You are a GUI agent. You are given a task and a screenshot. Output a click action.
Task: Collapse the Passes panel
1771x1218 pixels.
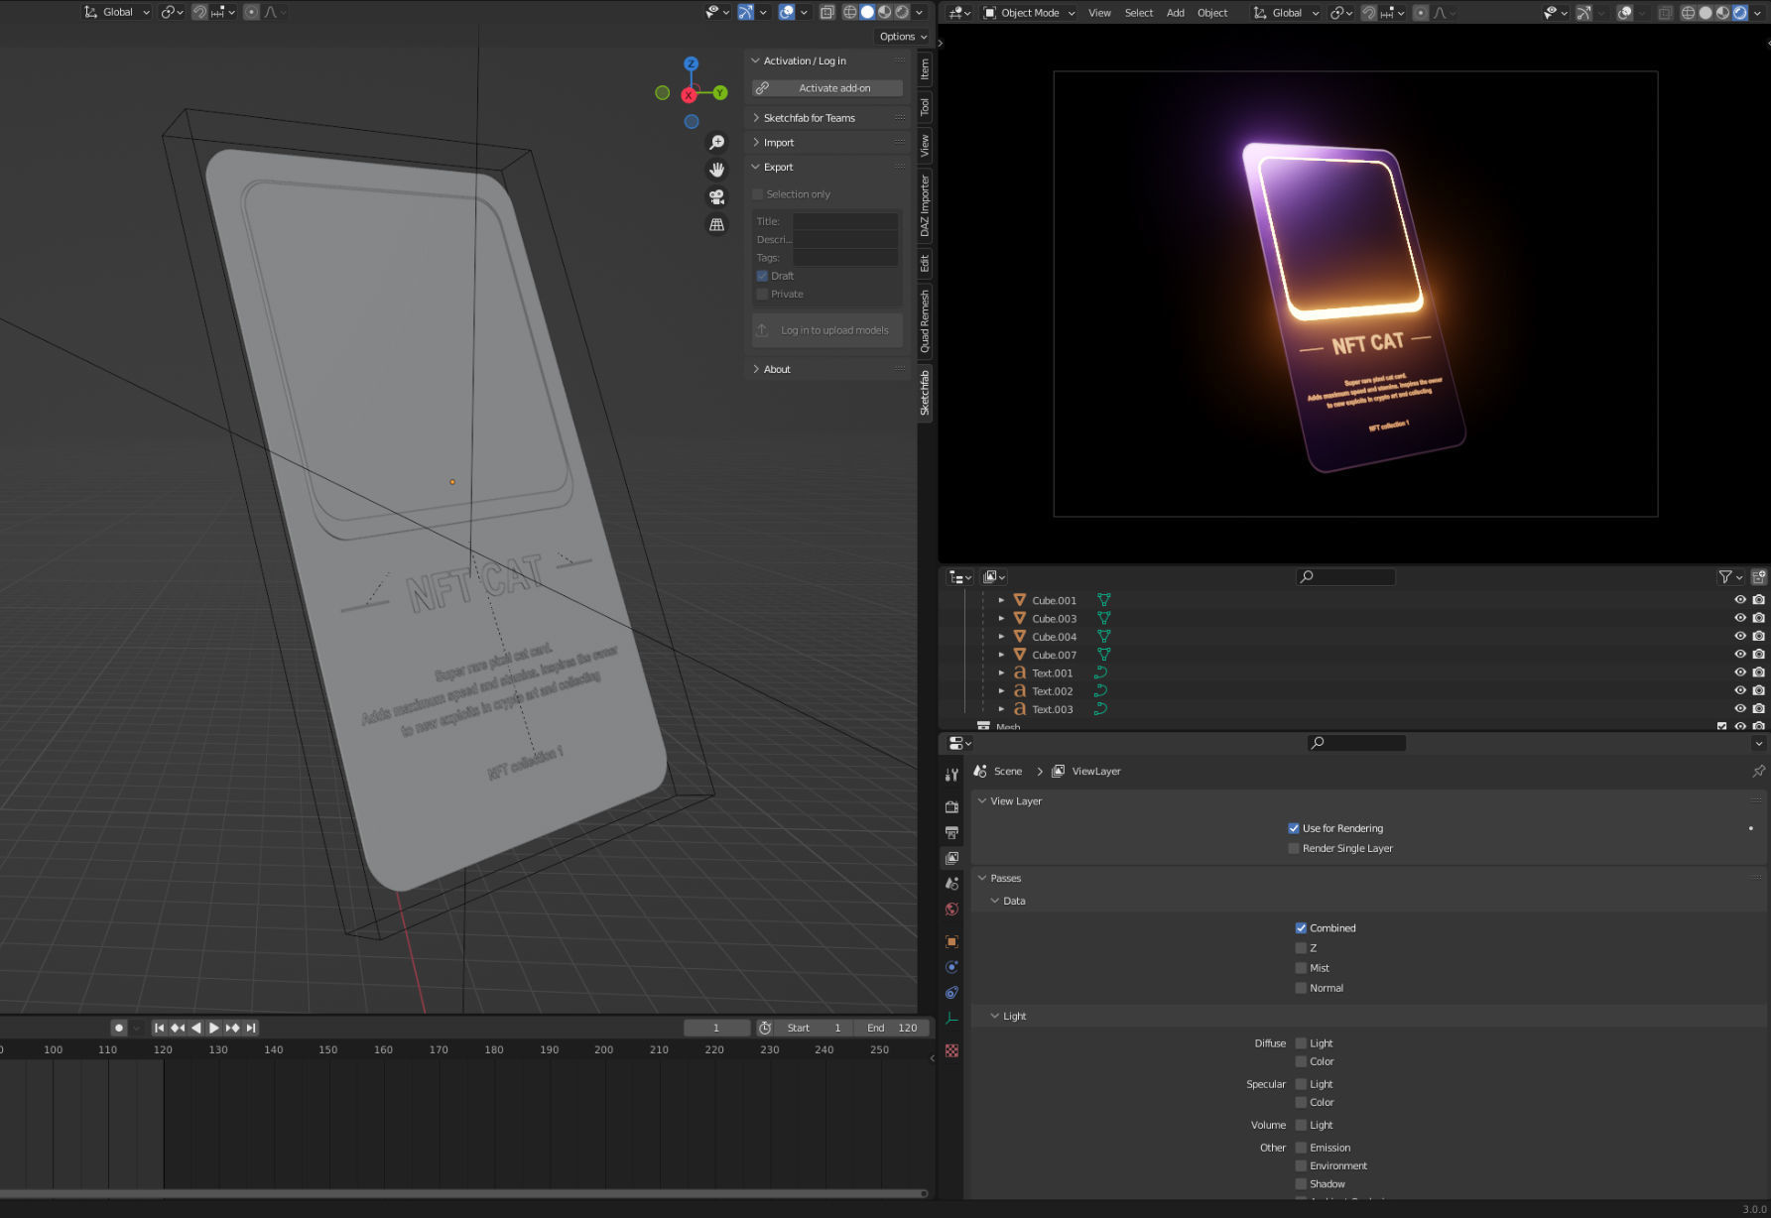click(x=1005, y=878)
